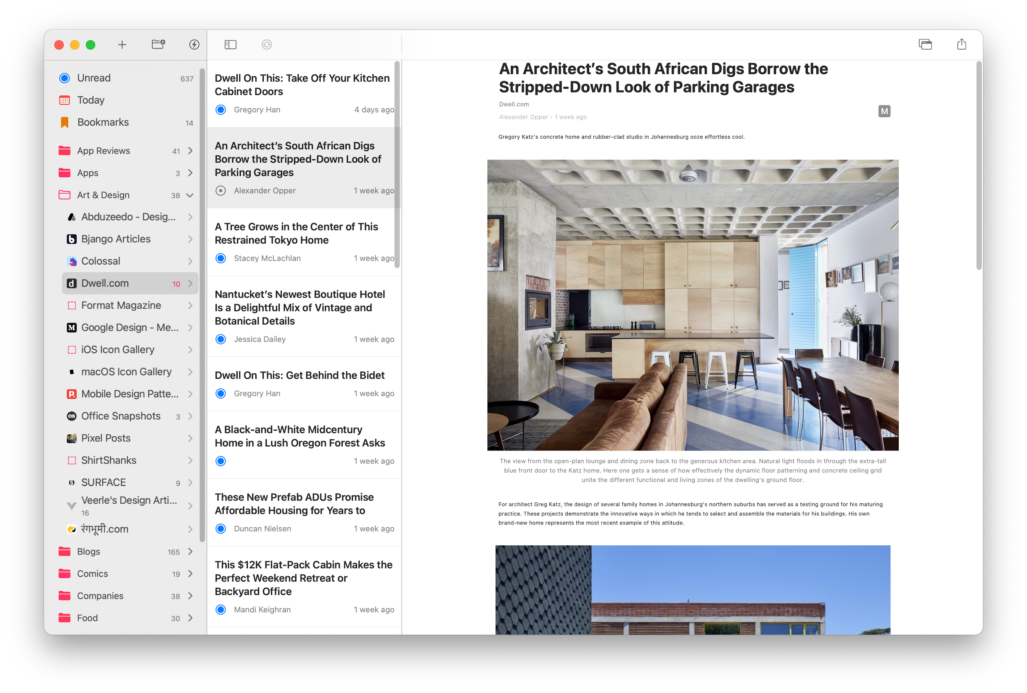
Task: Open the Bookmarks list
Action: 126,122
